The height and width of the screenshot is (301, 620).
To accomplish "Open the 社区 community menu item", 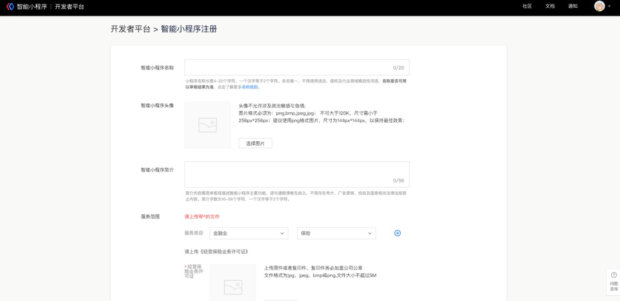I will (x=527, y=6).
